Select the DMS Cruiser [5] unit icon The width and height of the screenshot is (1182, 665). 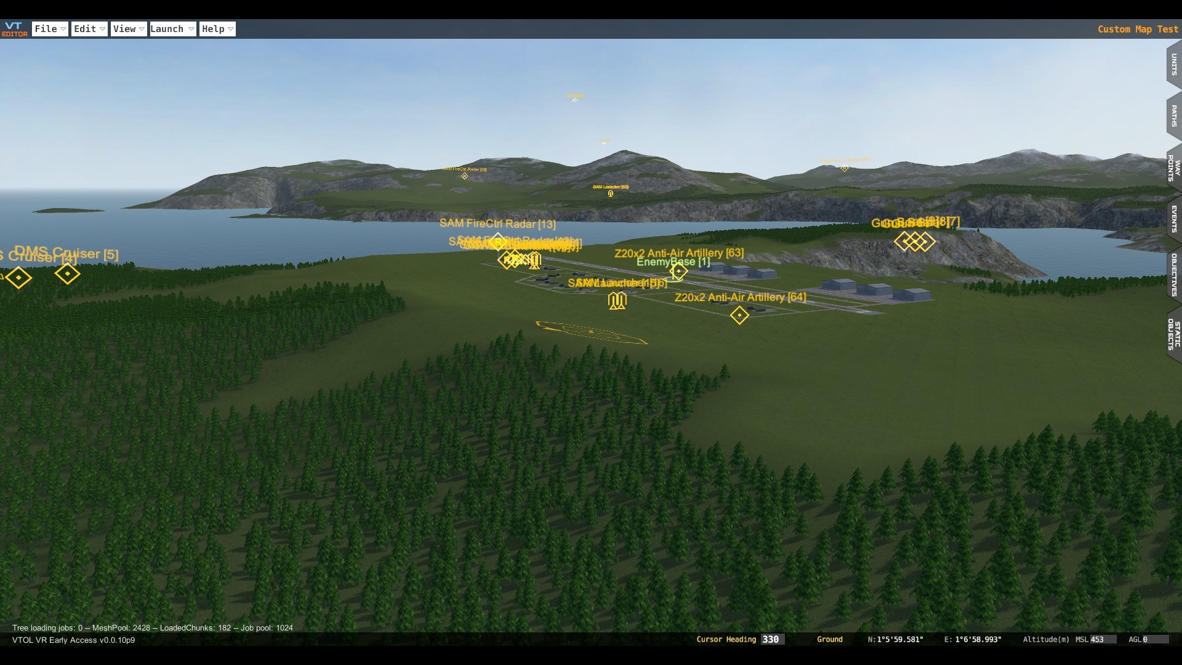click(x=67, y=273)
